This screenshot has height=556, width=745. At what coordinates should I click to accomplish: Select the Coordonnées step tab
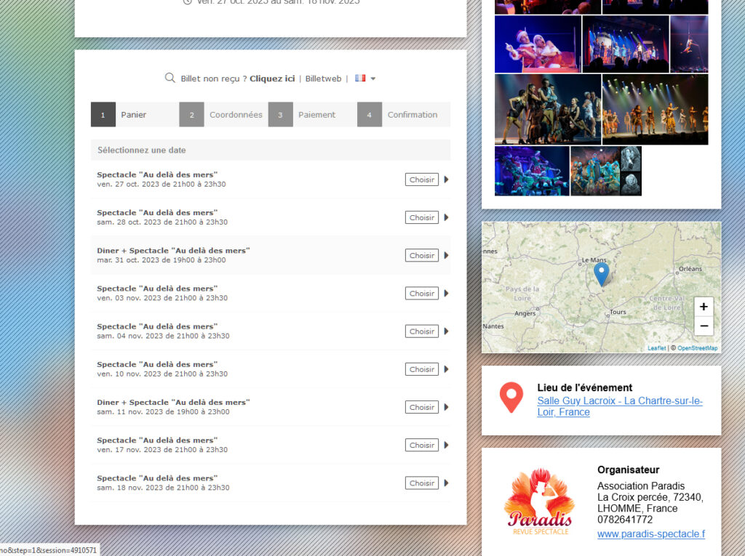tap(223, 114)
